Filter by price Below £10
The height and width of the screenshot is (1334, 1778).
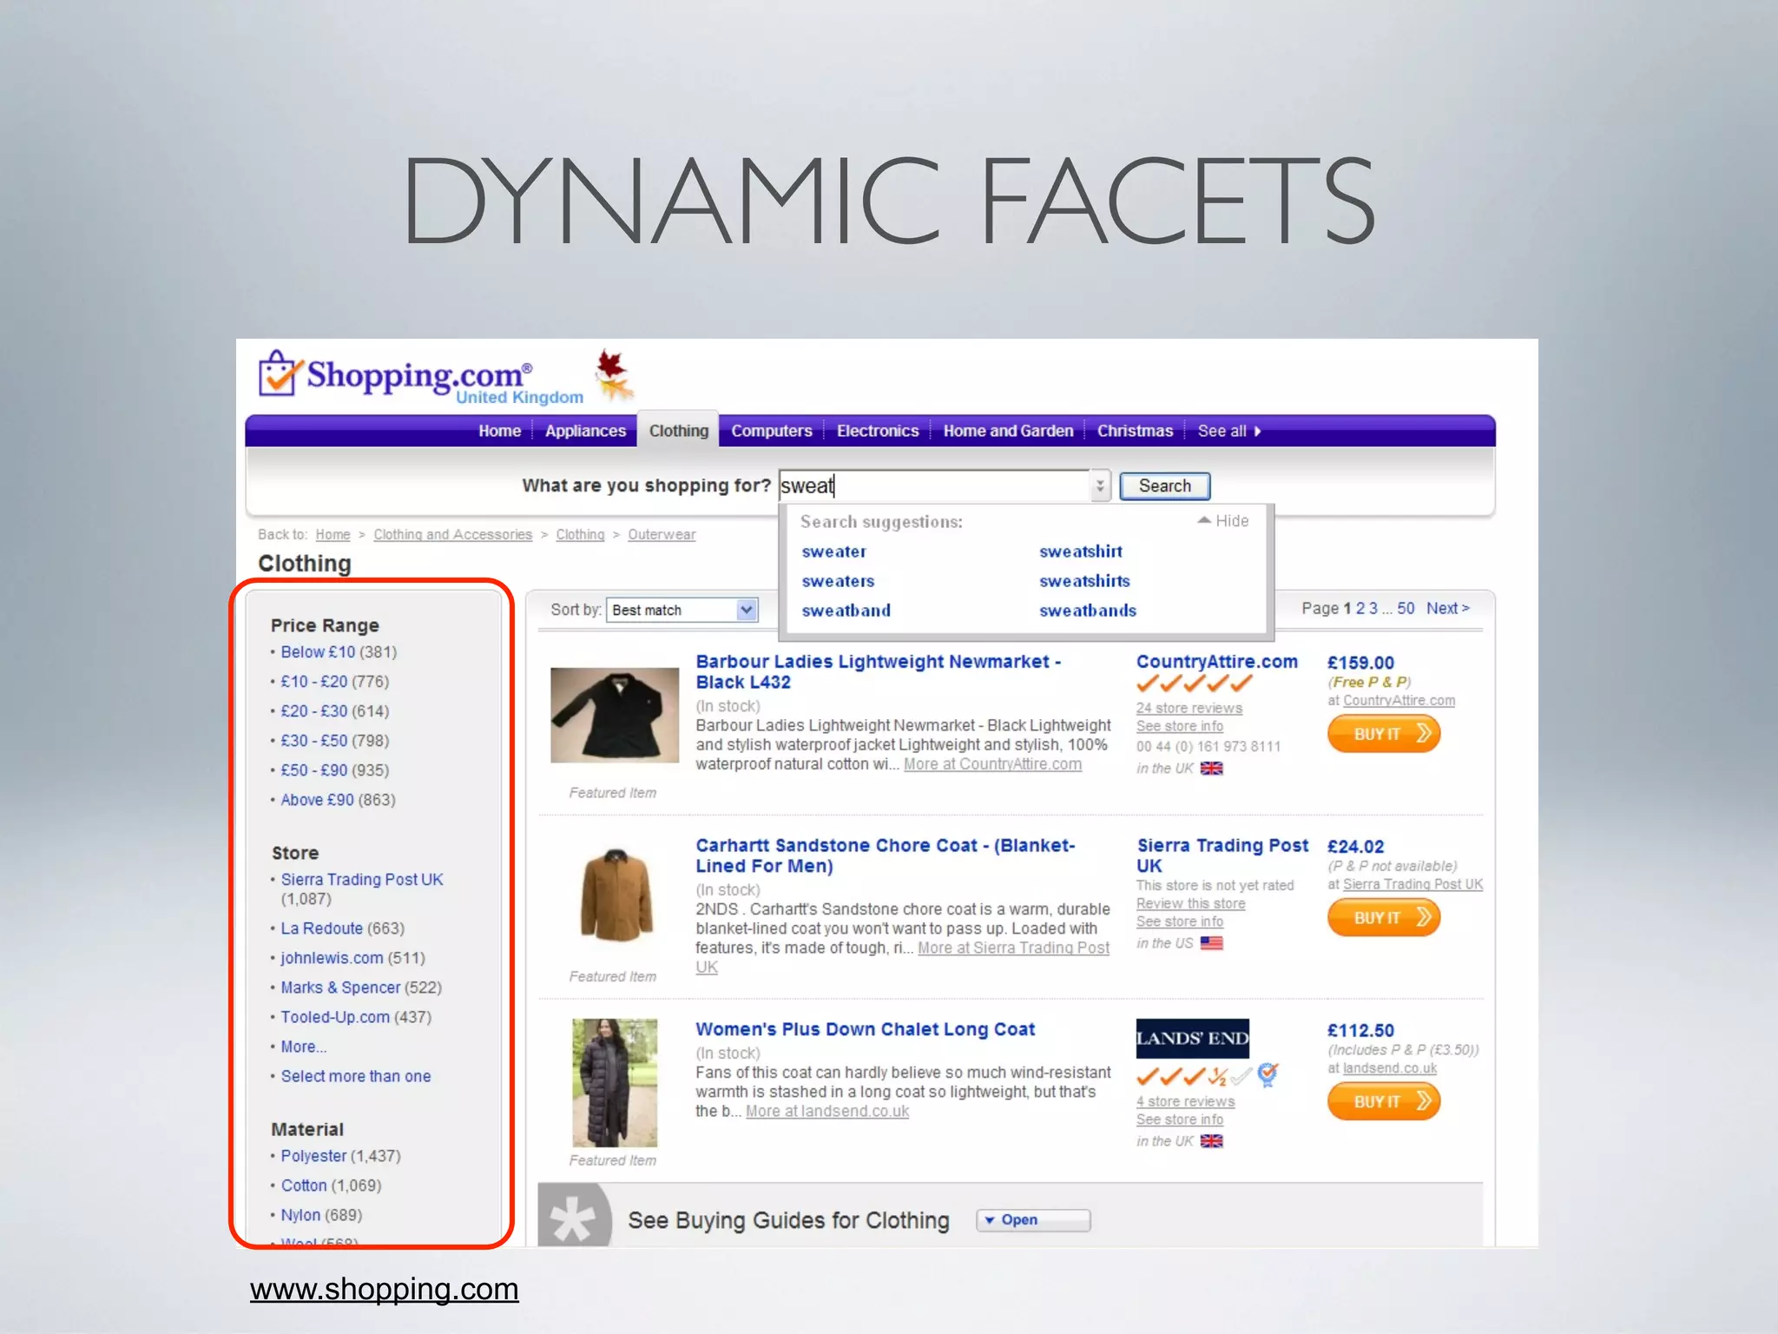coord(318,652)
